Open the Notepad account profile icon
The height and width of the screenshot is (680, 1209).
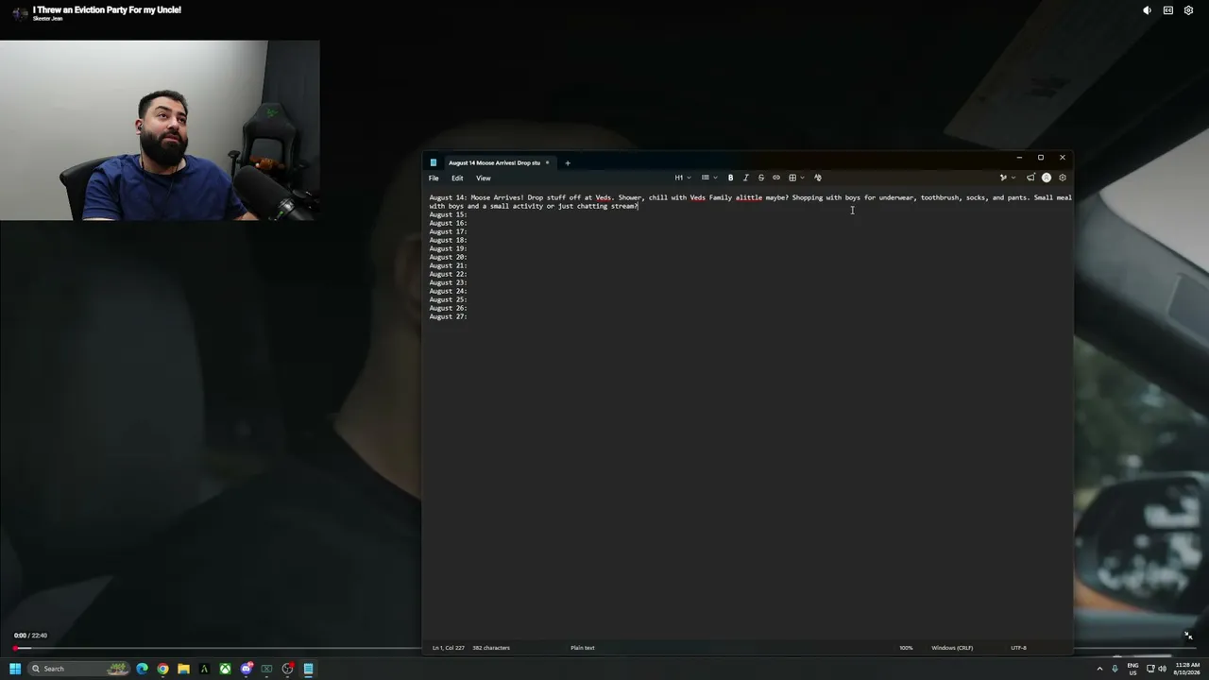[1047, 178]
